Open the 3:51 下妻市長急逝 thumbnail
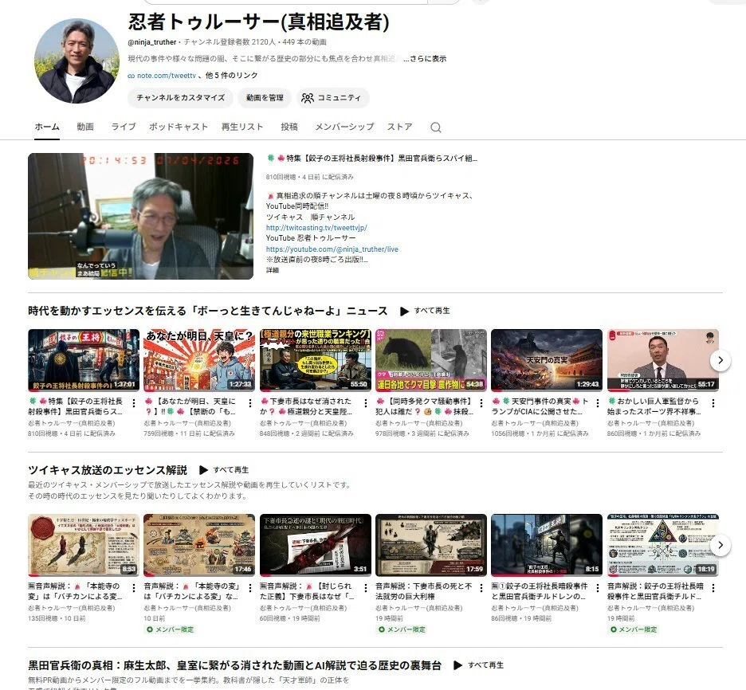Image resolution: width=746 pixels, height=690 pixels. [316, 545]
